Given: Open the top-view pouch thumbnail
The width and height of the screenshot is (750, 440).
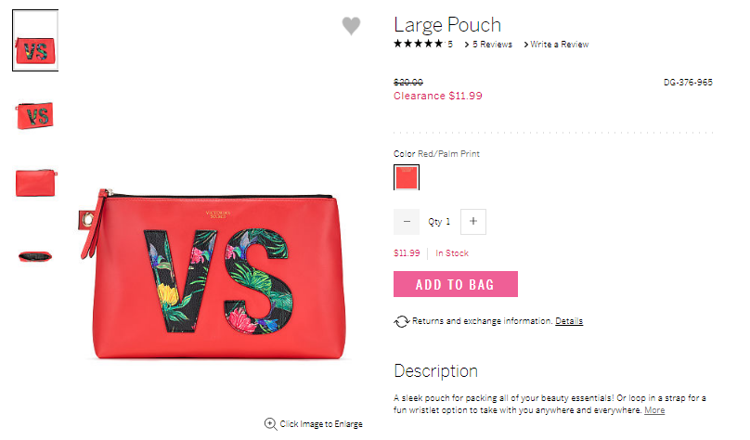Looking at the screenshot, I should point(35,257).
